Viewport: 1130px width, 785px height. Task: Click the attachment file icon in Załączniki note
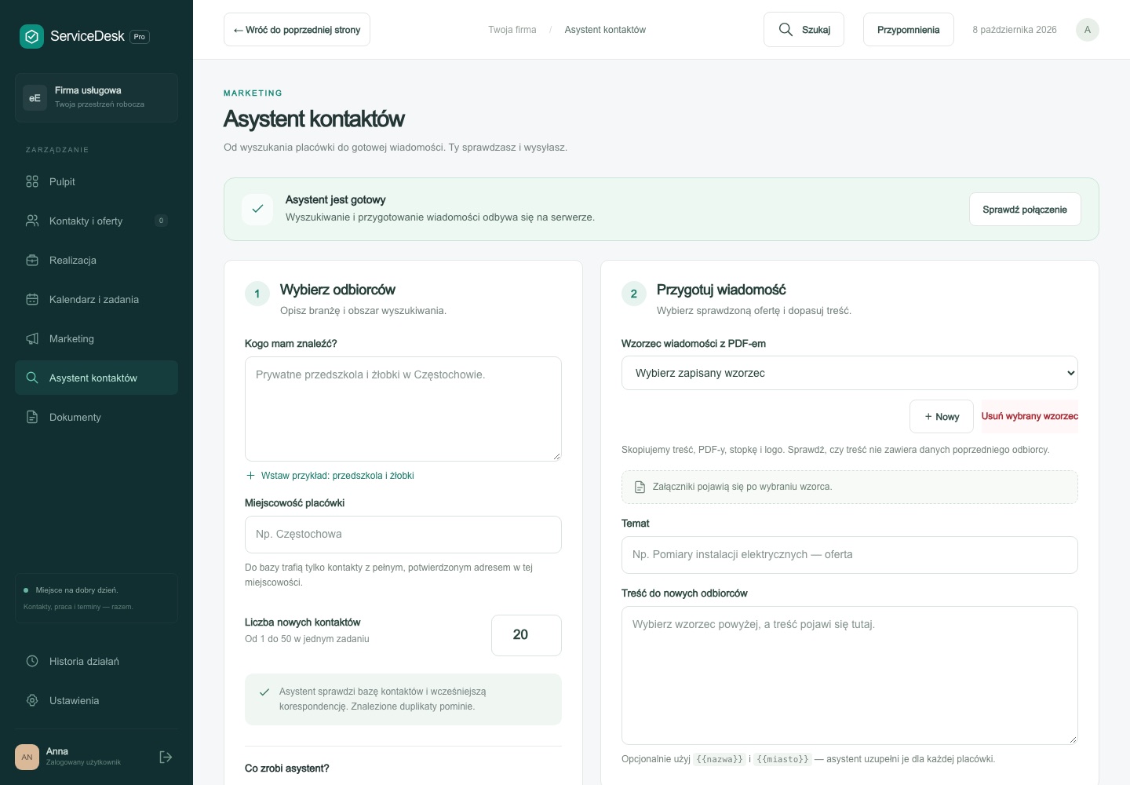pos(640,487)
